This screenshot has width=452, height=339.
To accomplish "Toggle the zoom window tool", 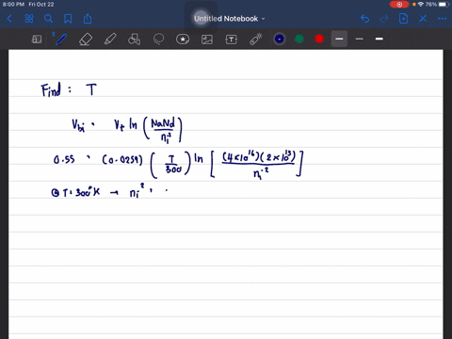I will [37, 40].
